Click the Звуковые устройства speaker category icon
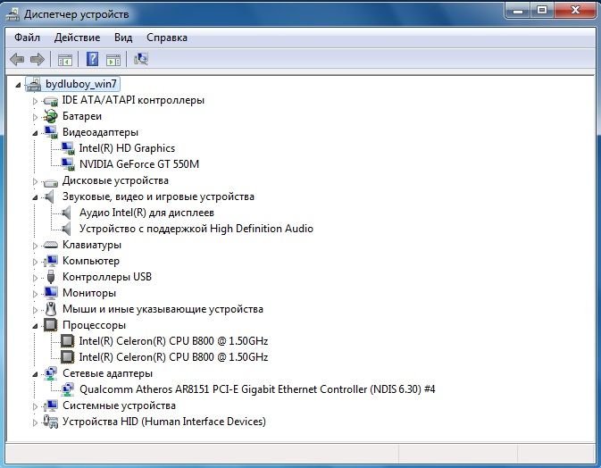This screenshot has width=601, height=468. point(49,197)
